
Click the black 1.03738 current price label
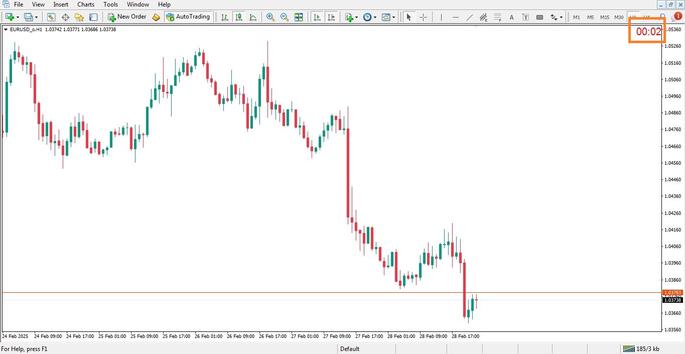672,300
